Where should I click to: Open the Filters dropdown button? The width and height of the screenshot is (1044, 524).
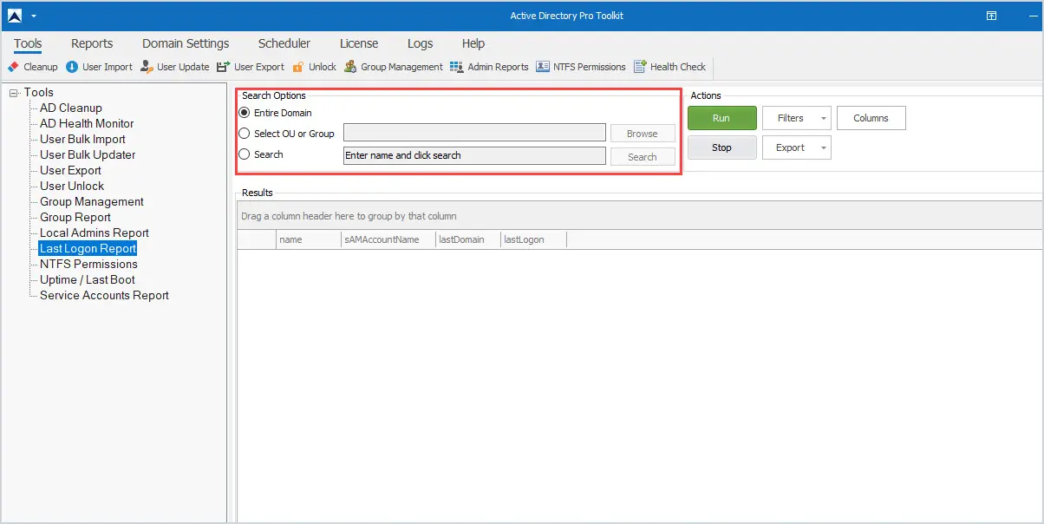(797, 118)
